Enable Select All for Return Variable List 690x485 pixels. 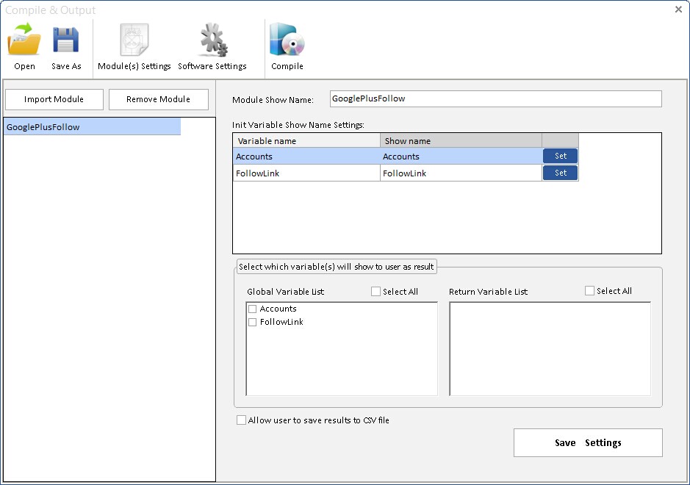pyautogui.click(x=590, y=291)
